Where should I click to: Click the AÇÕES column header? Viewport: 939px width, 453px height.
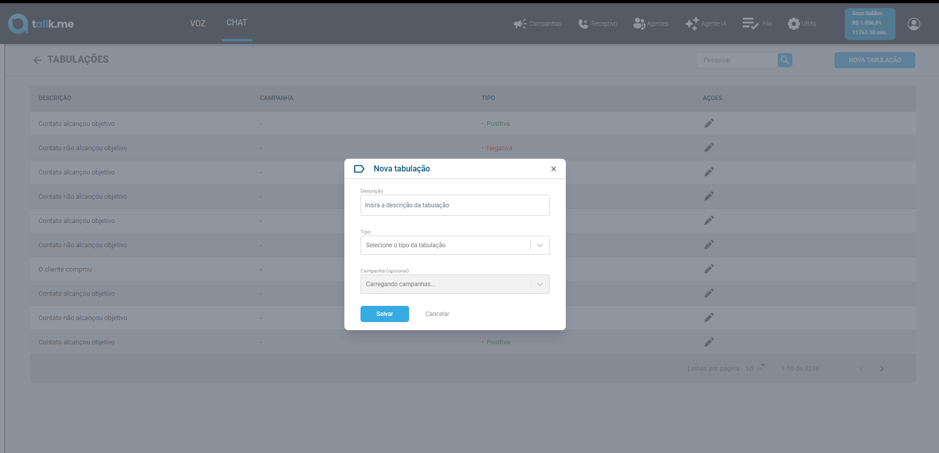point(712,98)
